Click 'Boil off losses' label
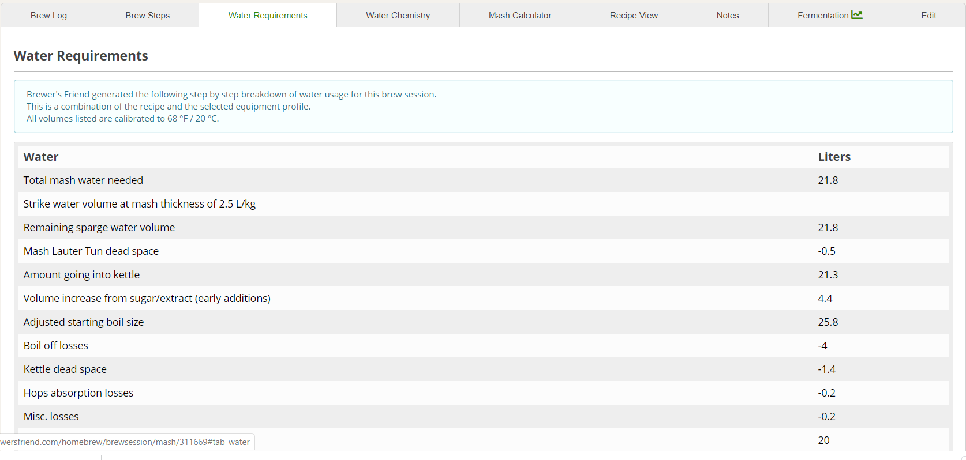The width and height of the screenshot is (966, 460). pyautogui.click(x=56, y=346)
